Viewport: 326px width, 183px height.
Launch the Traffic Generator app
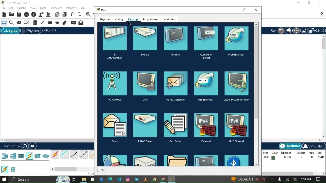coord(175,83)
